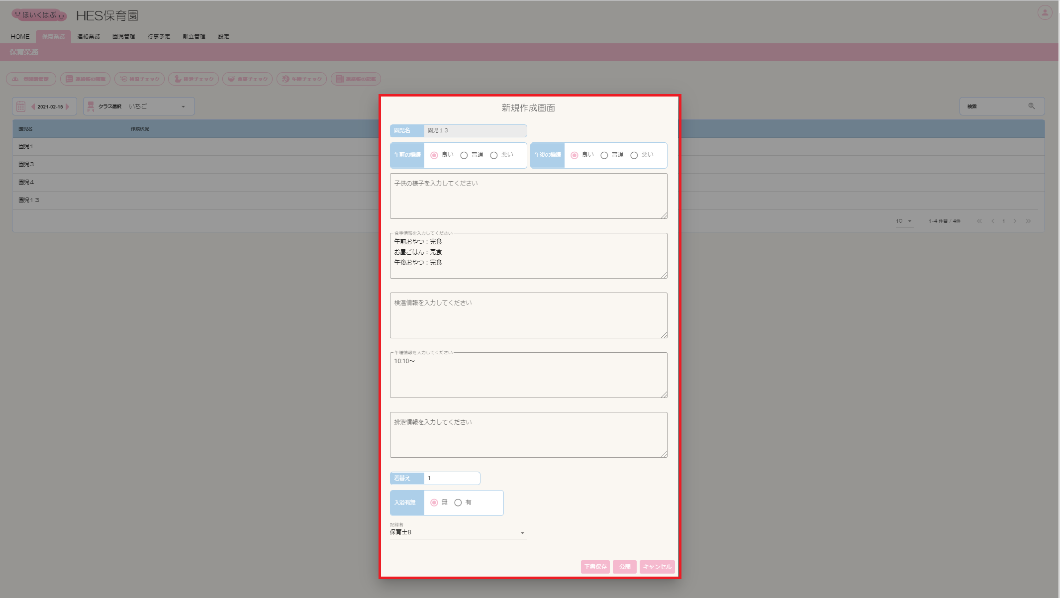
Task: Open rows-per-page dropdown showing 10
Action: [x=904, y=221]
